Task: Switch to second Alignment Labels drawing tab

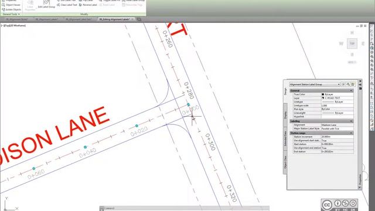Action: pos(47,19)
